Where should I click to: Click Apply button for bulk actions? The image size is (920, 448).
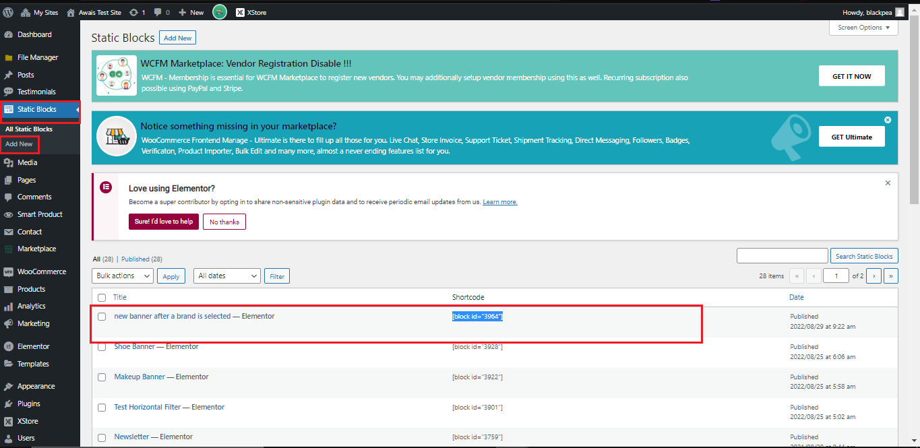click(171, 276)
